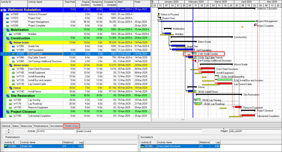Sort predecessors by Lag column header

pos(78,142)
